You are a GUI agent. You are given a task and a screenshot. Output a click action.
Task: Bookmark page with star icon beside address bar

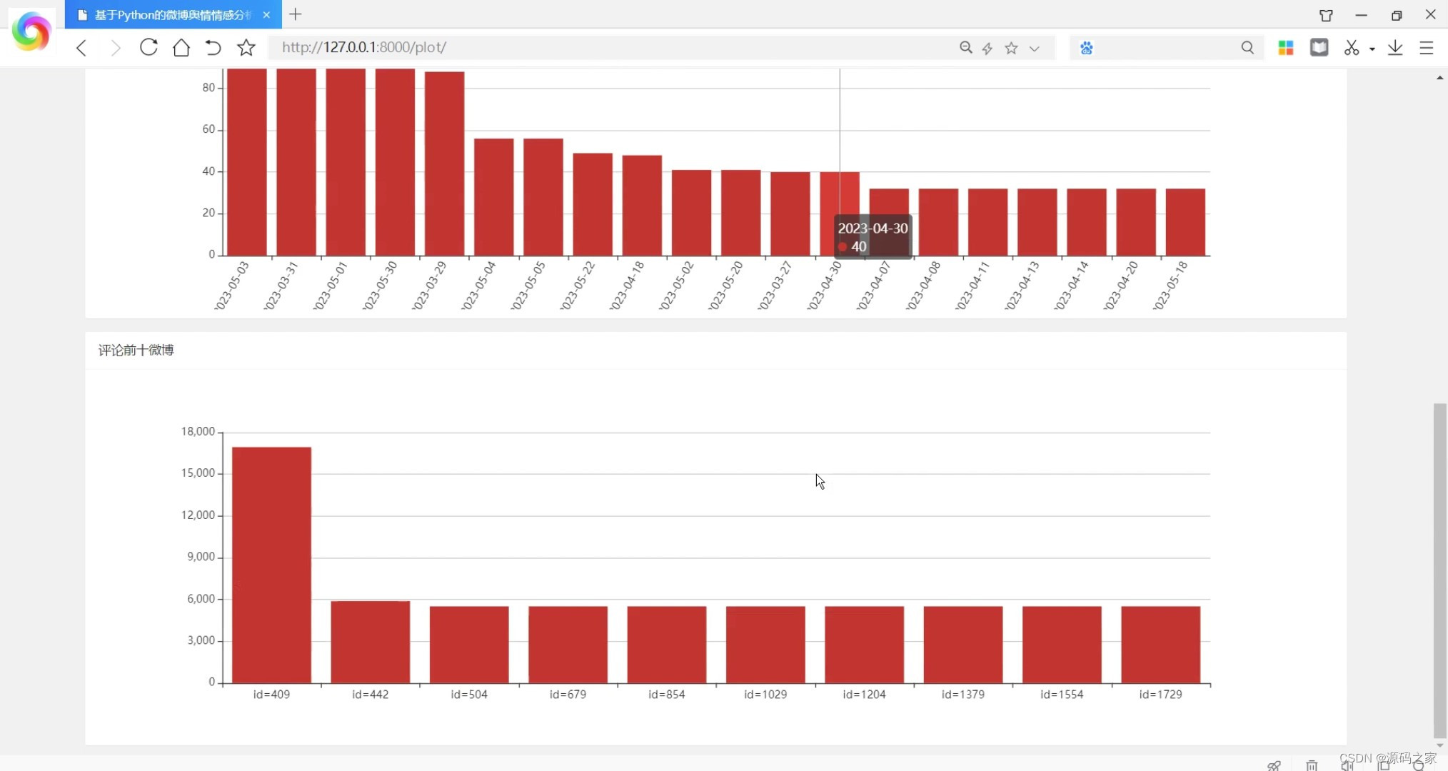(x=246, y=47)
